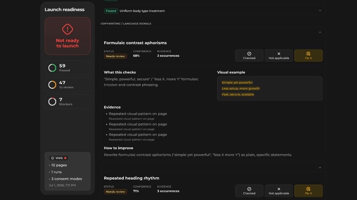Mark Formulaic contrast aphorisms Not applicable
357x200 pixels.
[x=279, y=55]
